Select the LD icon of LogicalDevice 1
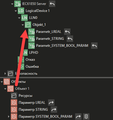 pos(21,11)
